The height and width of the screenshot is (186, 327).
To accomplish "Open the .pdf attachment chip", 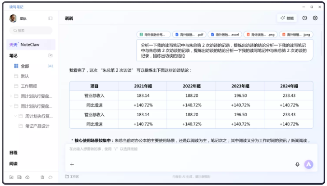I will tap(189, 35).
